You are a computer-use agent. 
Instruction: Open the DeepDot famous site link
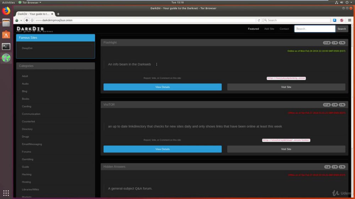pyautogui.click(x=27, y=48)
